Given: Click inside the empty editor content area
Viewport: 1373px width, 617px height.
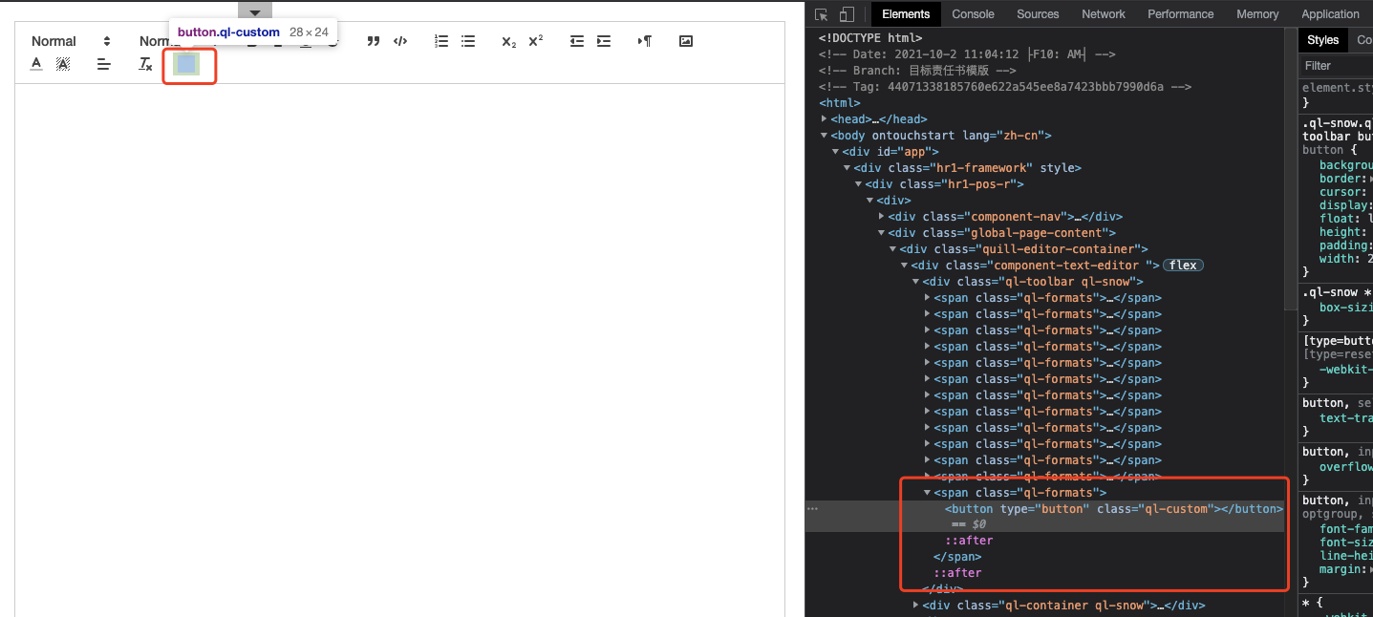Looking at the screenshot, I should pyautogui.click(x=399, y=349).
